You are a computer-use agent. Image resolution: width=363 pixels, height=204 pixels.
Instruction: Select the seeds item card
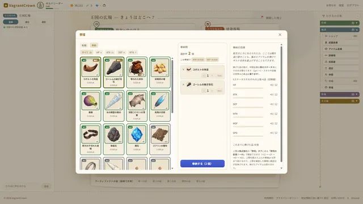[x=160, y=73]
